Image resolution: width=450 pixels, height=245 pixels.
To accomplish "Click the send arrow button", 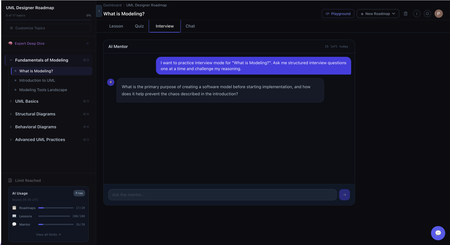I will (x=345, y=195).
